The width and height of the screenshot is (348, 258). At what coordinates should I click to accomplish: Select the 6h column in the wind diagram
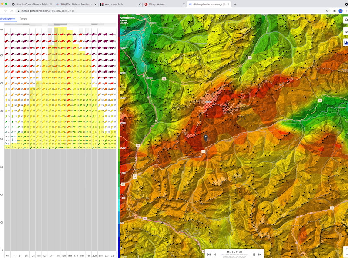click(7, 255)
